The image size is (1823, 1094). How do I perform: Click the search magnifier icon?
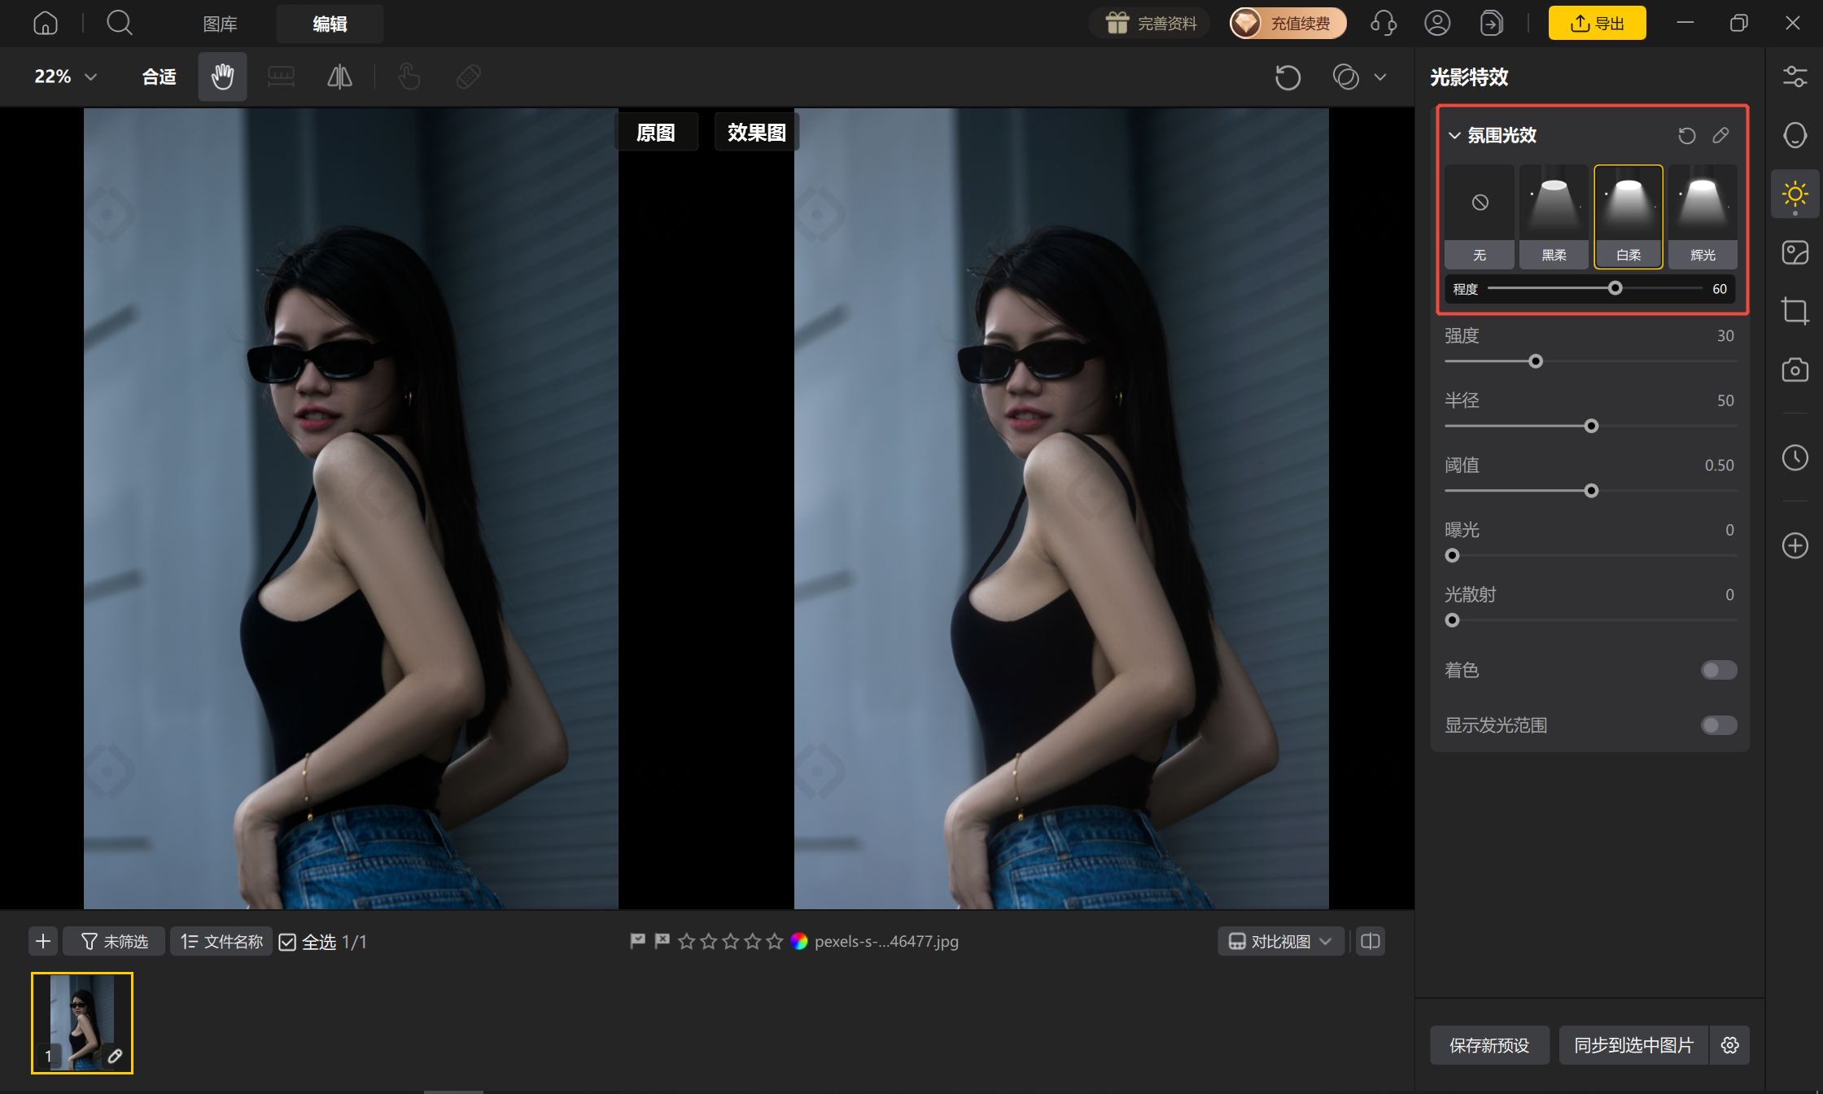coord(120,23)
